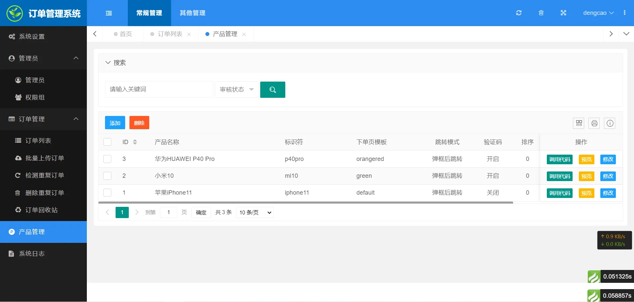
Task: Open the 其他管理 top menu
Action: (x=192, y=13)
